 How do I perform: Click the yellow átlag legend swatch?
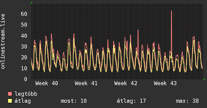[10, 101]
